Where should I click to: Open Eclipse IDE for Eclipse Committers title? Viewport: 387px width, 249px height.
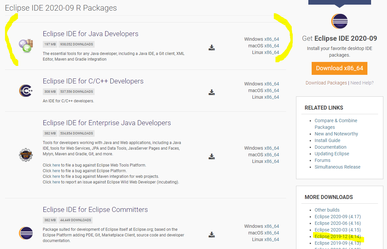click(95, 209)
